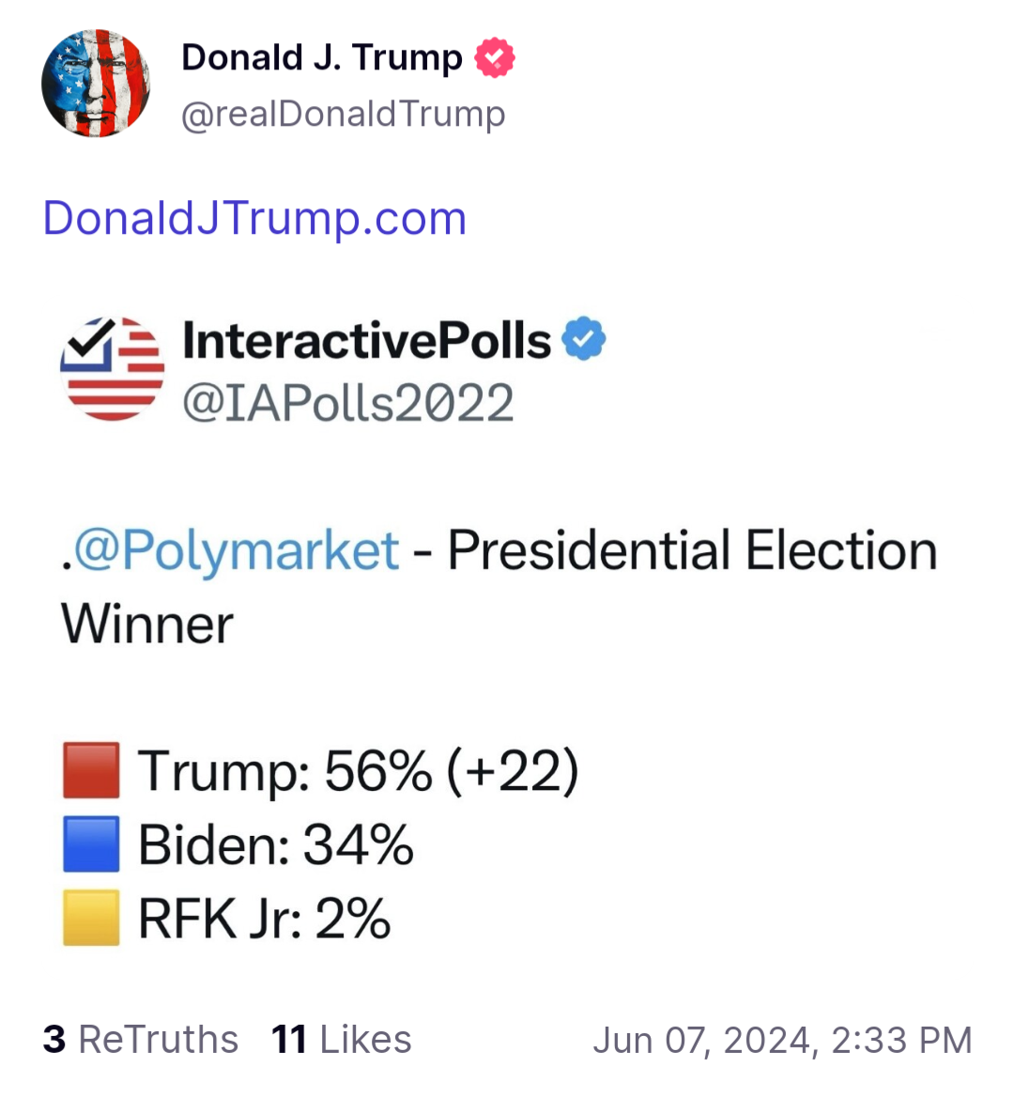Click the RFK Jr: 2% line
1014x1098 pixels.
pyautogui.click(x=265, y=918)
